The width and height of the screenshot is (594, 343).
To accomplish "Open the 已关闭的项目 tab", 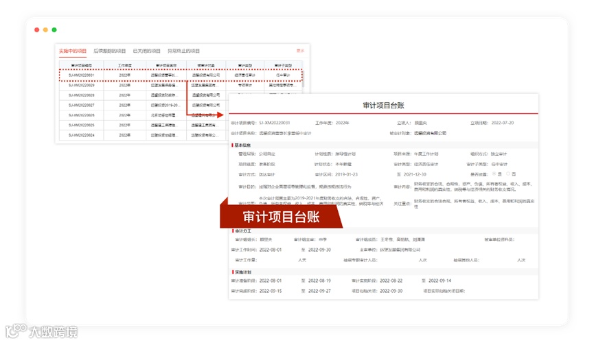I will (146, 51).
